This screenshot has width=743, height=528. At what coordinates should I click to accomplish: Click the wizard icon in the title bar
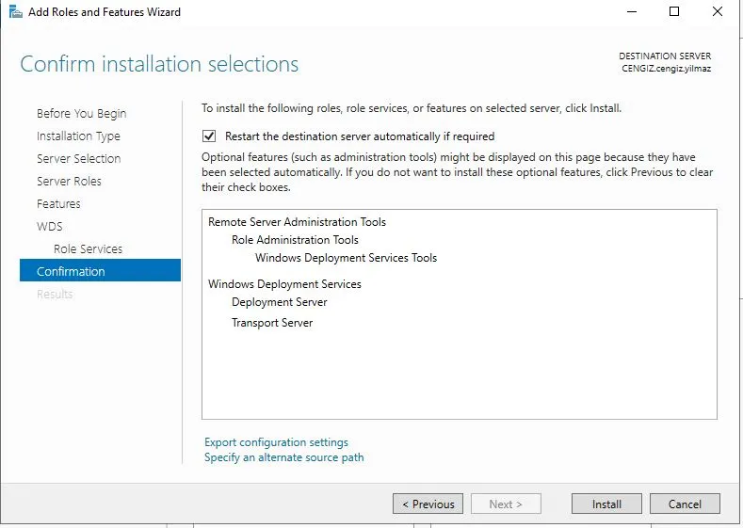(x=14, y=12)
